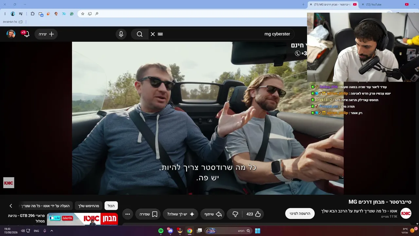Viewport: 419px width, 236px height.
Task: Click the Grammarly extension icon
Action: click(72, 14)
